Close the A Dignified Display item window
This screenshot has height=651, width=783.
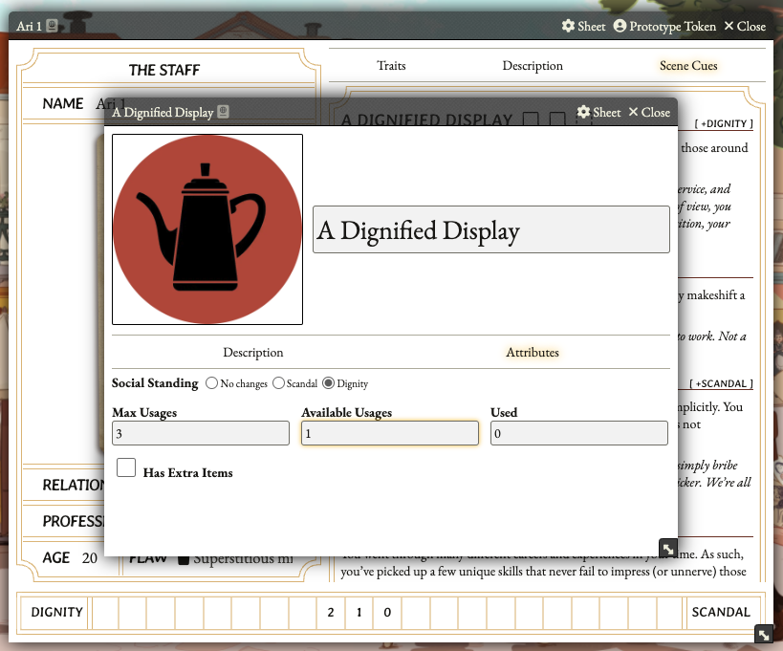pyautogui.click(x=649, y=113)
